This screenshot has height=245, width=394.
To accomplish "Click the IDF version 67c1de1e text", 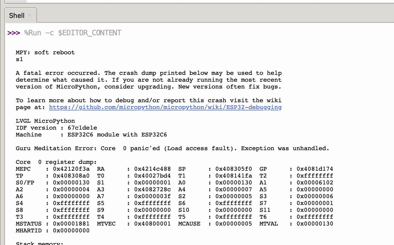I will coord(82,128).
